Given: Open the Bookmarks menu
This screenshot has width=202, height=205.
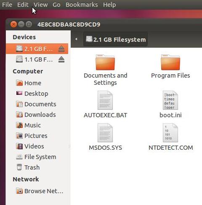Looking at the screenshot, I should (x=82, y=5).
